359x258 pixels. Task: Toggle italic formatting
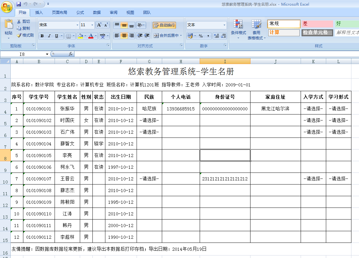point(49,36)
